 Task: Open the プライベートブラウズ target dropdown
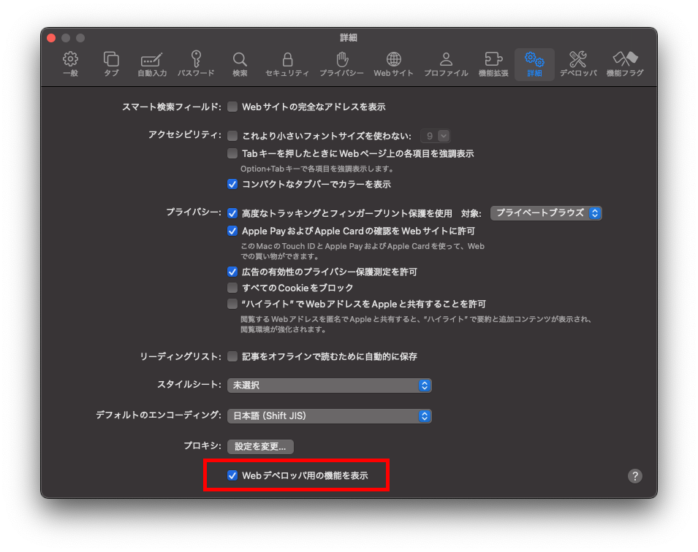[546, 213]
